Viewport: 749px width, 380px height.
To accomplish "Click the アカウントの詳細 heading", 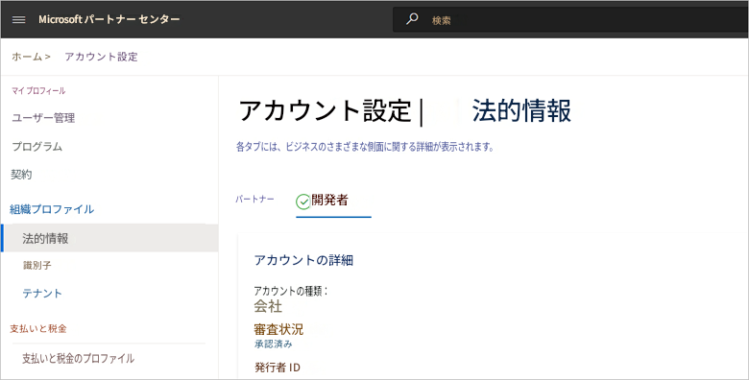I will click(303, 260).
